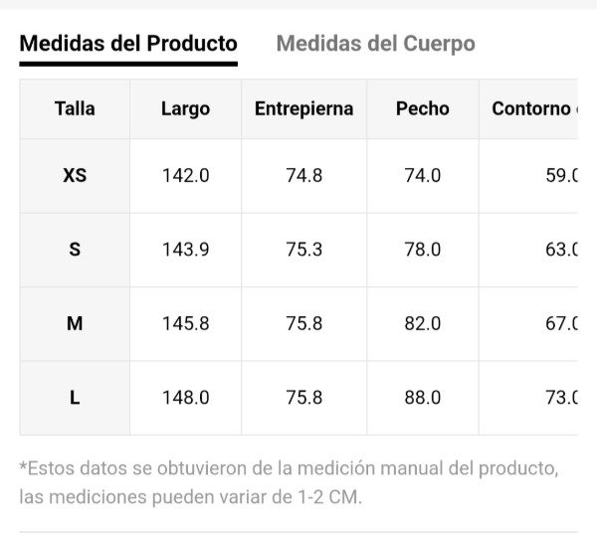The image size is (597, 535).
Task: Open the Medidas del Cuerpo tab
Action: [375, 44]
